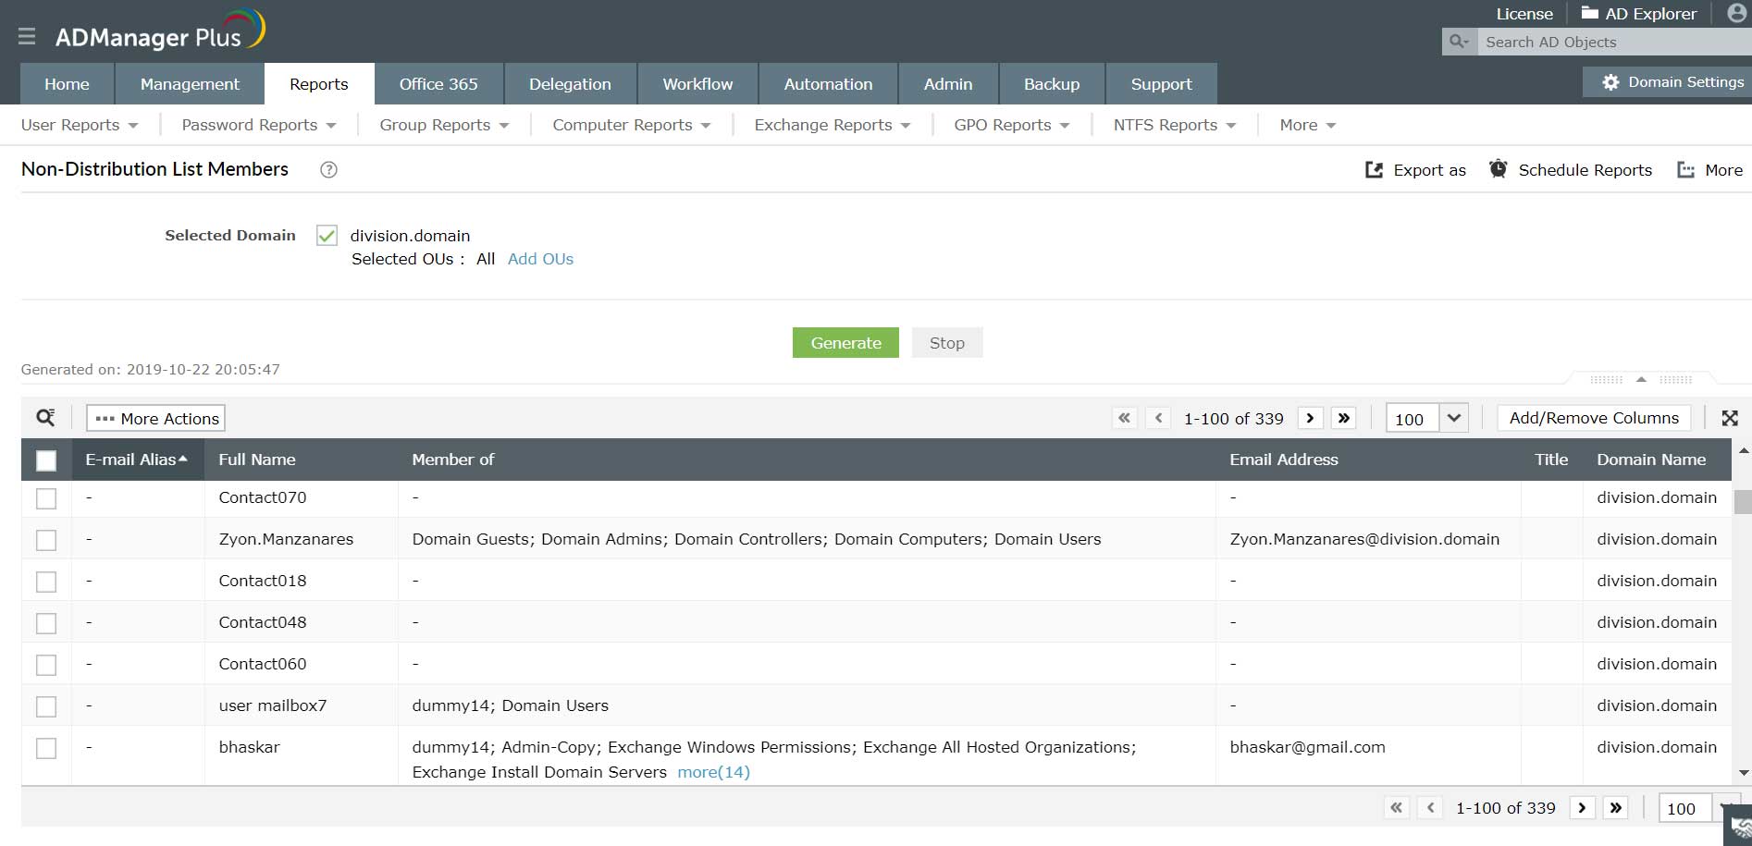Switch to Delegation tab
This screenshot has height=846, width=1752.
(x=570, y=84)
